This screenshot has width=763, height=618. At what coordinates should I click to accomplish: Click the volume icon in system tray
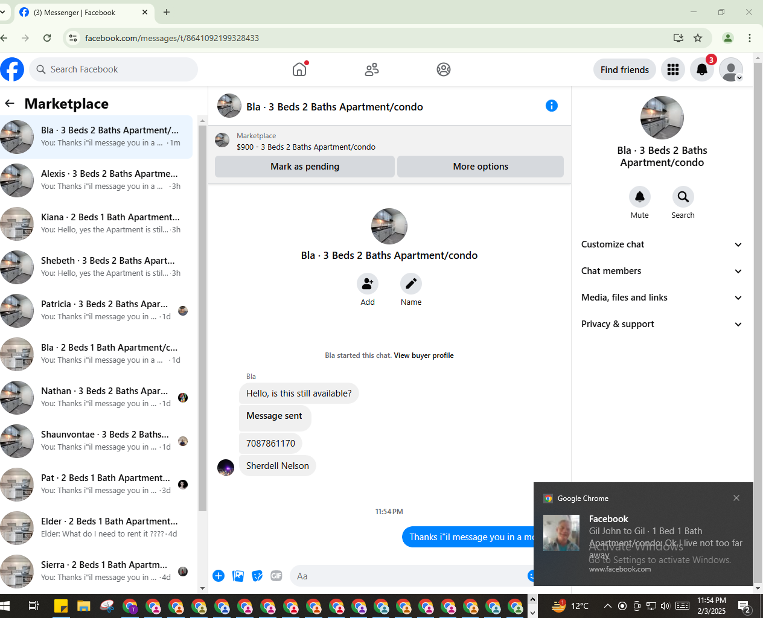(x=665, y=606)
